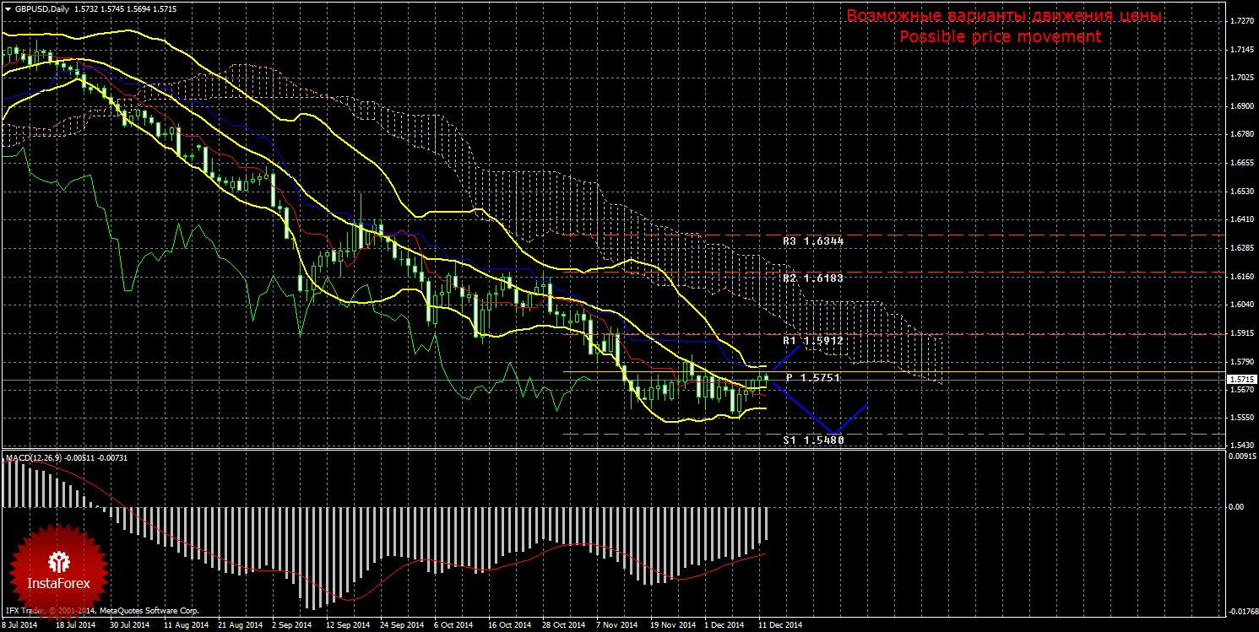
Task: Click the 0.00 MACD axis level
Action: [x=1236, y=507]
